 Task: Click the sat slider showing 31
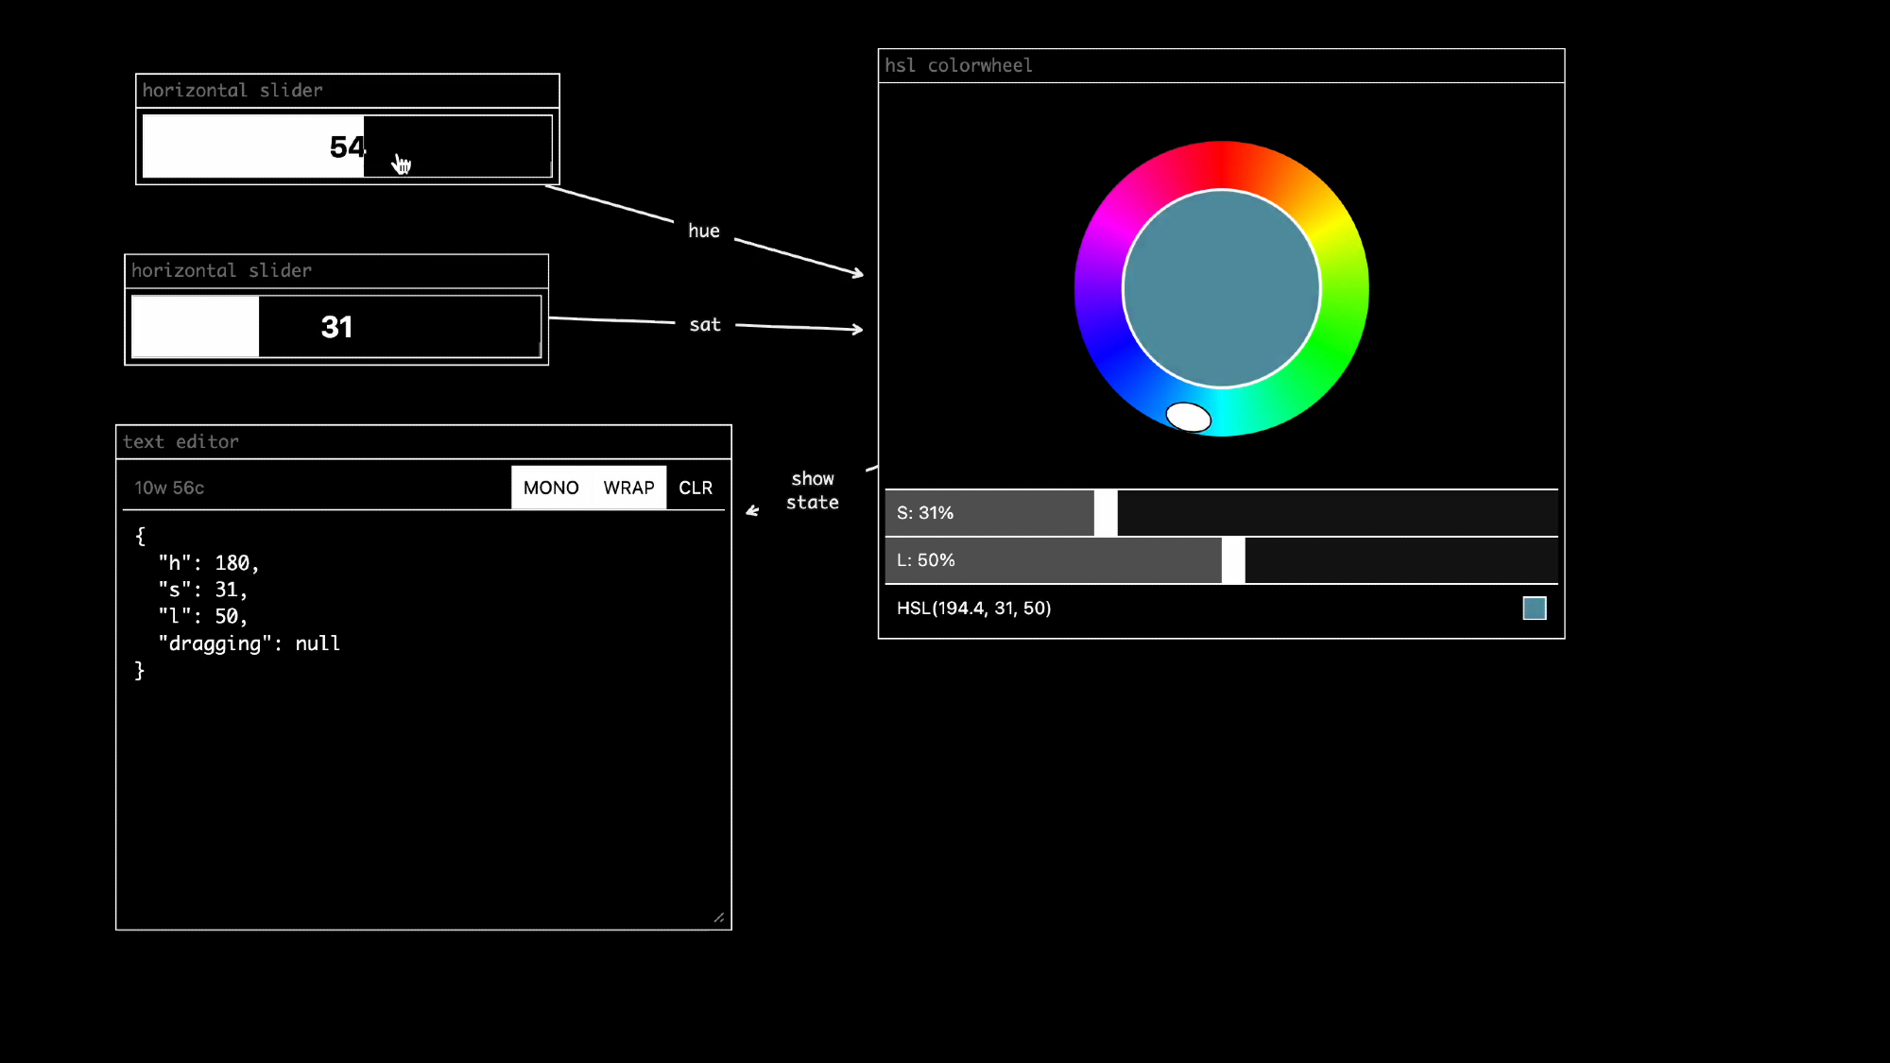tap(336, 327)
